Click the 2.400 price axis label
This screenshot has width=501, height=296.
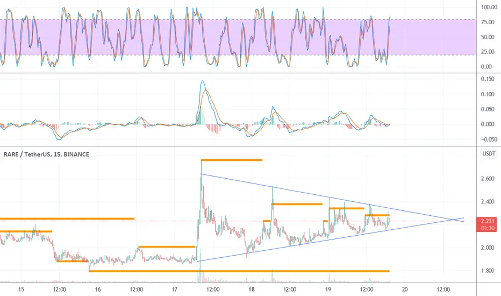pyautogui.click(x=488, y=202)
